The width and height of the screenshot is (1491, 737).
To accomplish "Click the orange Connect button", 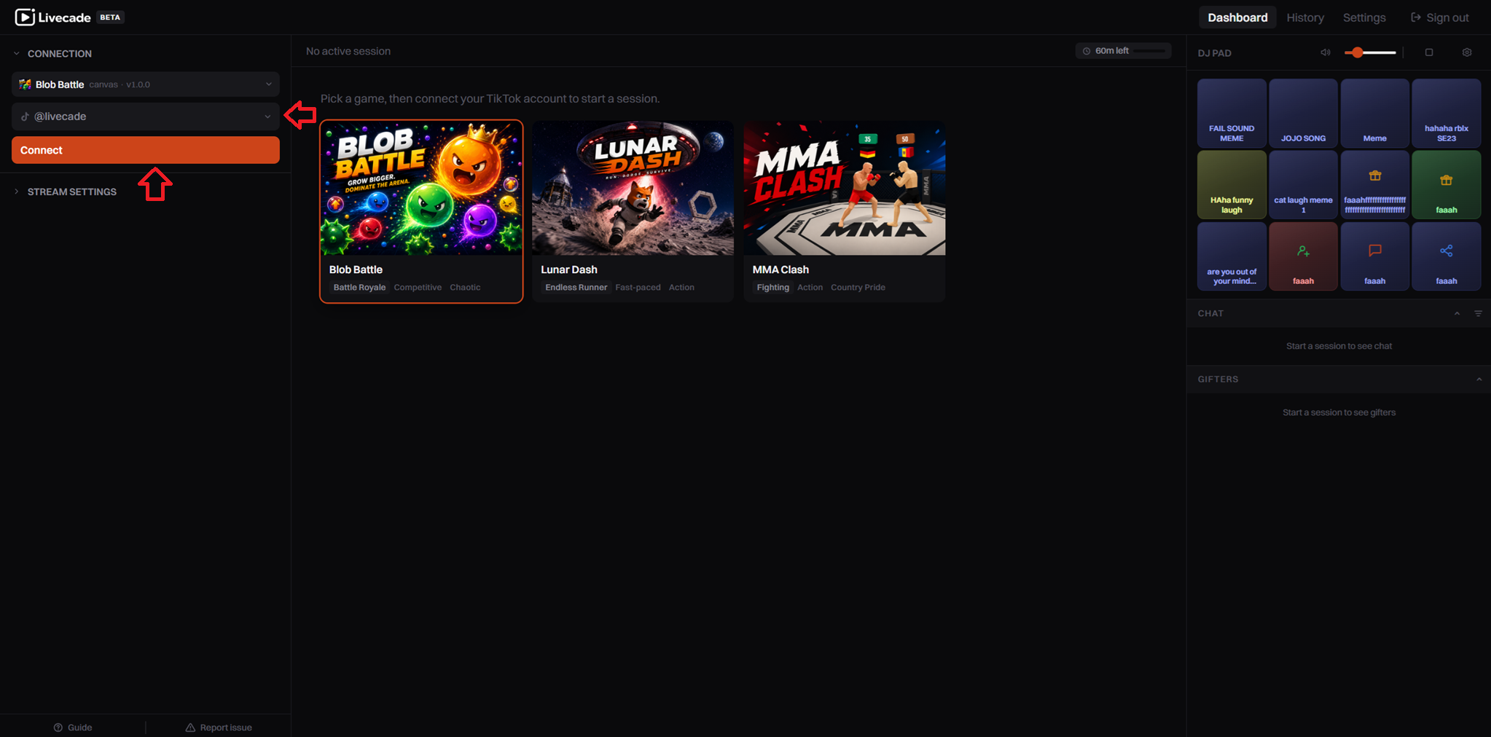I will 146,150.
